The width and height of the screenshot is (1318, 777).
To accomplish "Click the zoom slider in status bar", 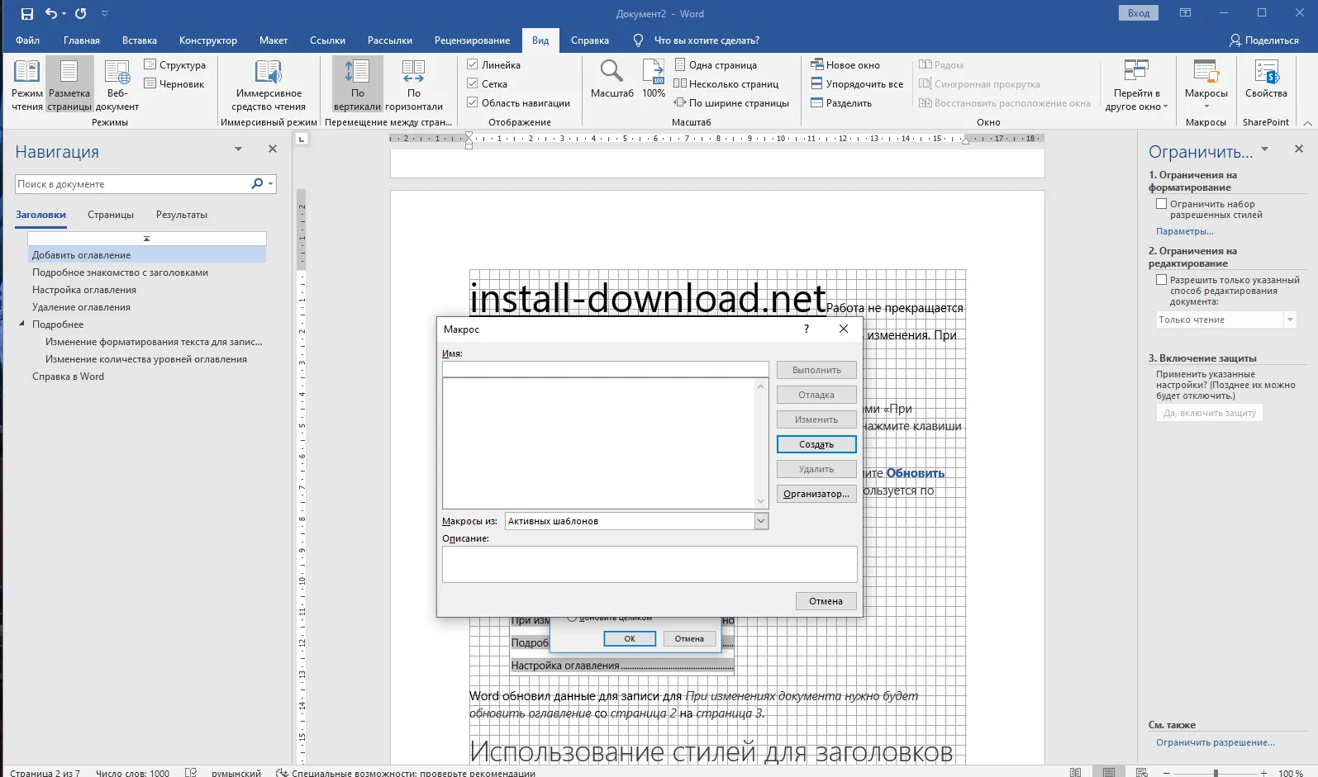I will click(x=1216, y=773).
